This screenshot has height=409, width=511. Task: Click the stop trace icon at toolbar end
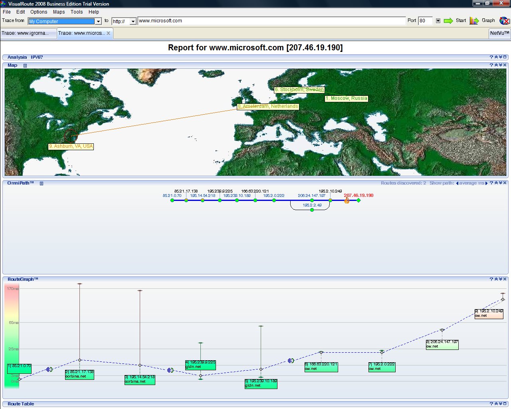pos(504,20)
